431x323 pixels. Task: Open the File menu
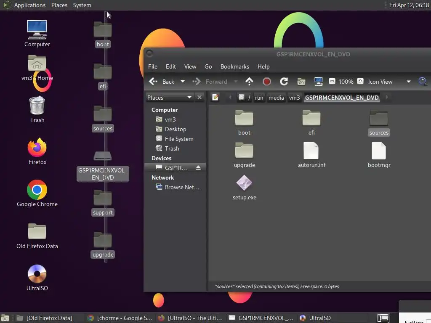tap(152, 66)
